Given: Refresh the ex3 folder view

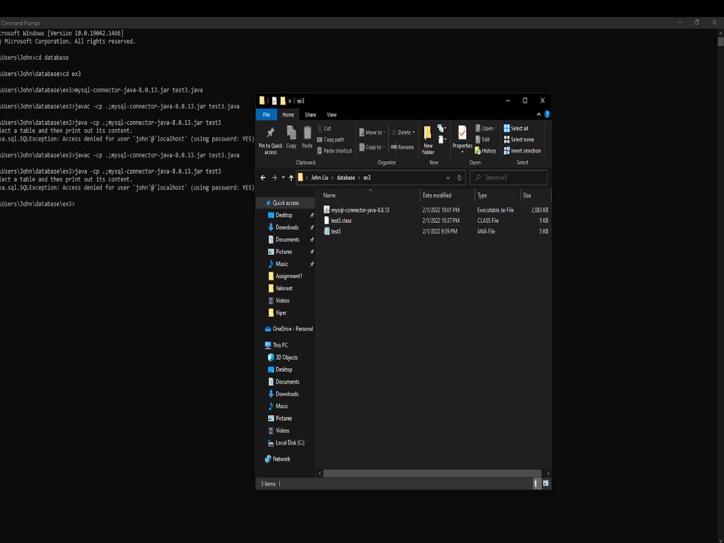Looking at the screenshot, I should pos(459,178).
